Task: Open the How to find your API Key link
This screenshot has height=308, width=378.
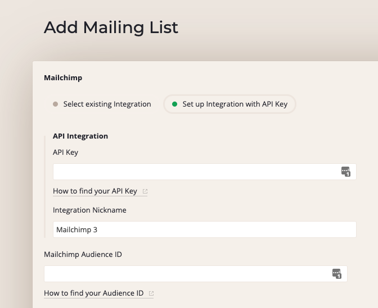Action: [95, 191]
